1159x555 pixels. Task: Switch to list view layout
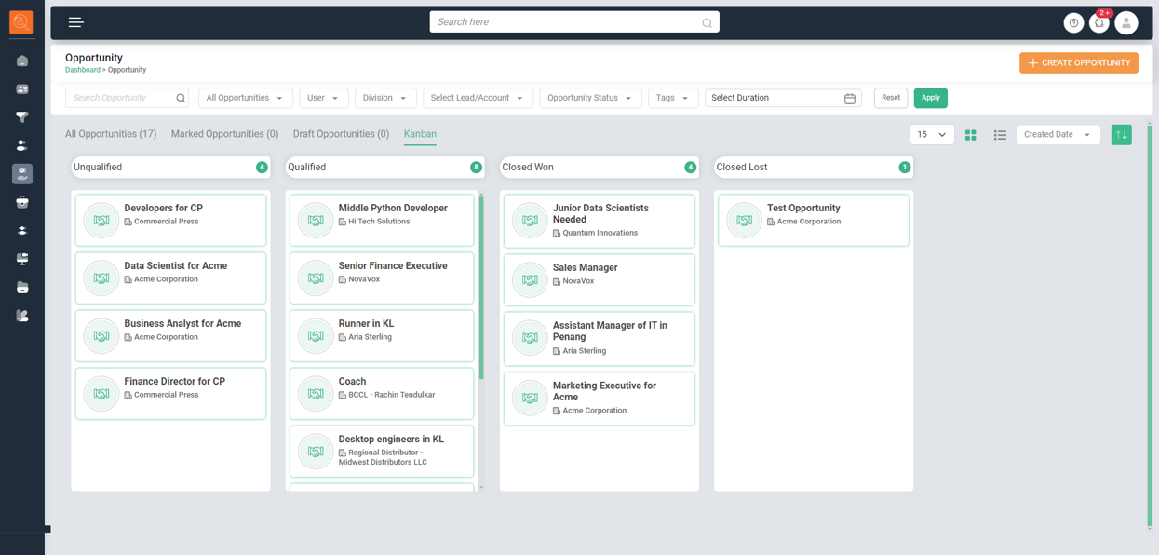click(1000, 135)
